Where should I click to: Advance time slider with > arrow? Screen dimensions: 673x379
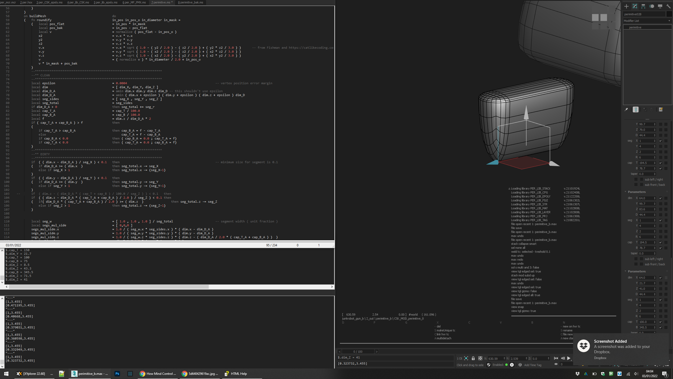click(376, 352)
